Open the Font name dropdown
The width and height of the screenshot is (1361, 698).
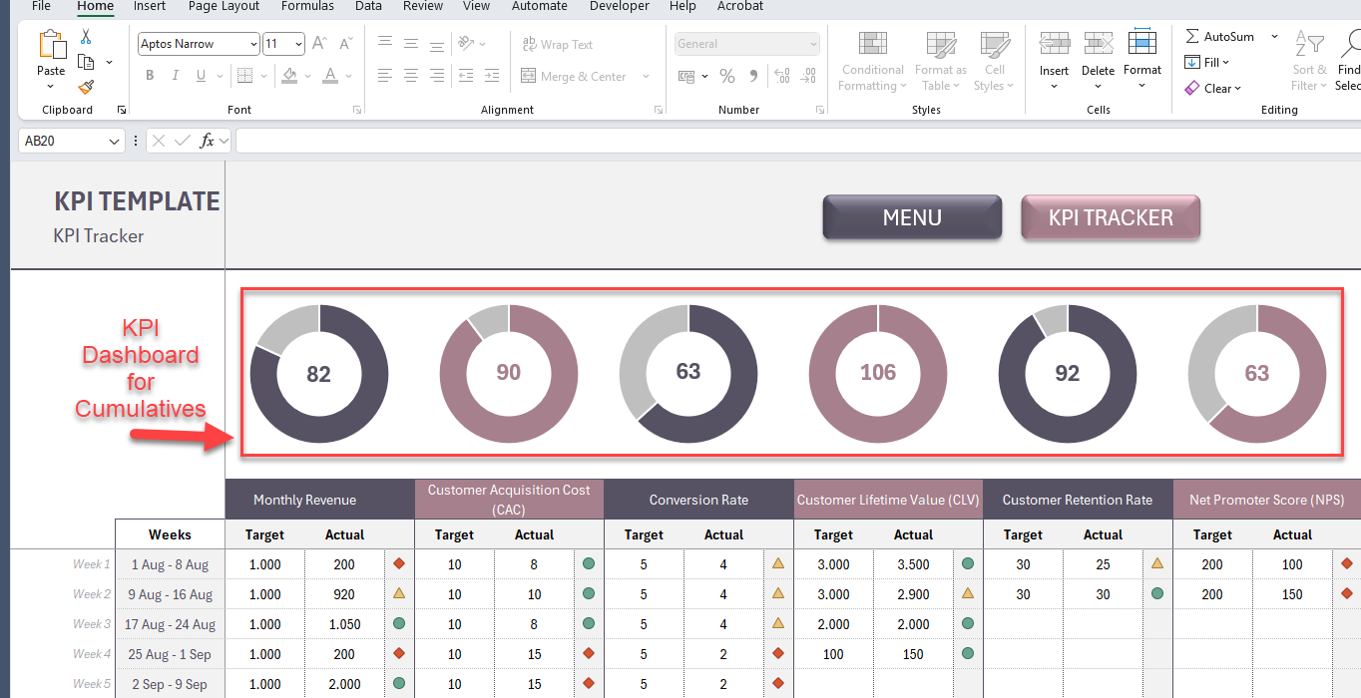(252, 44)
